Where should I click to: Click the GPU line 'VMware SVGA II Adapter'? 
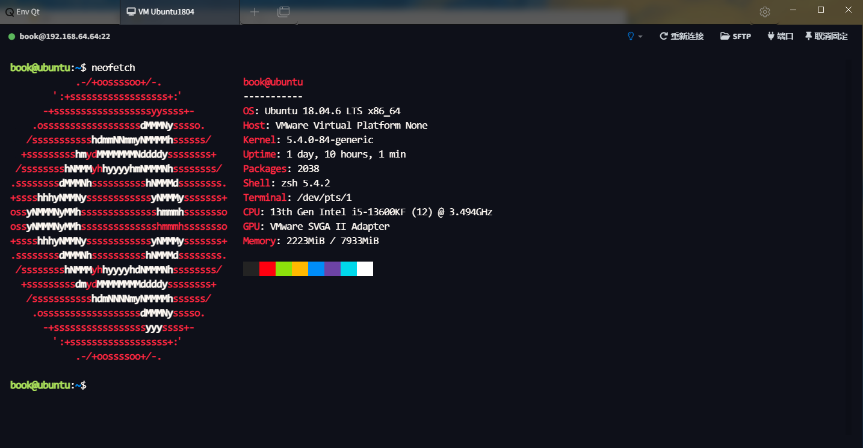[x=330, y=226]
